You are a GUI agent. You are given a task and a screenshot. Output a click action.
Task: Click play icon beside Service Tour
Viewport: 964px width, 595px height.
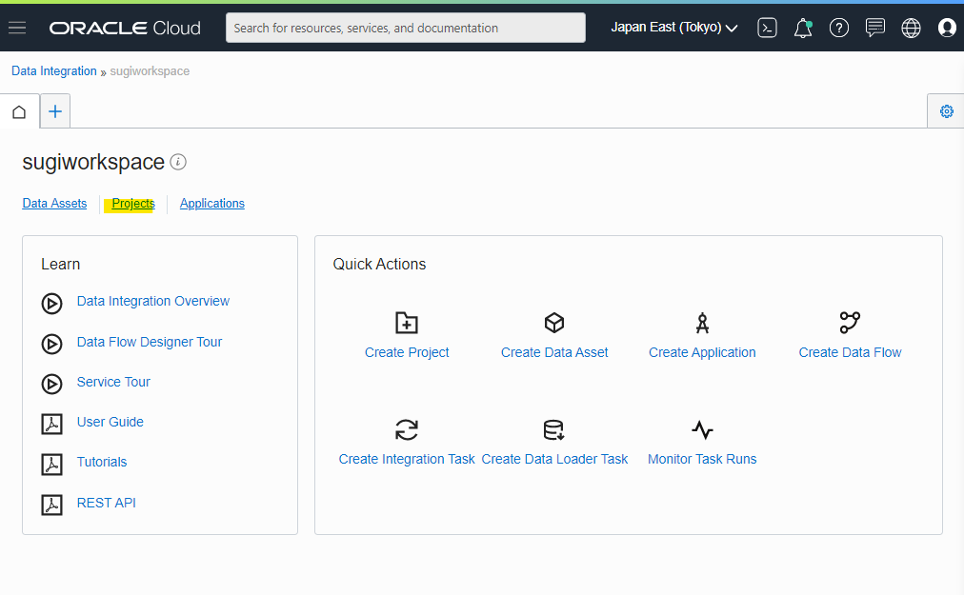tap(51, 385)
